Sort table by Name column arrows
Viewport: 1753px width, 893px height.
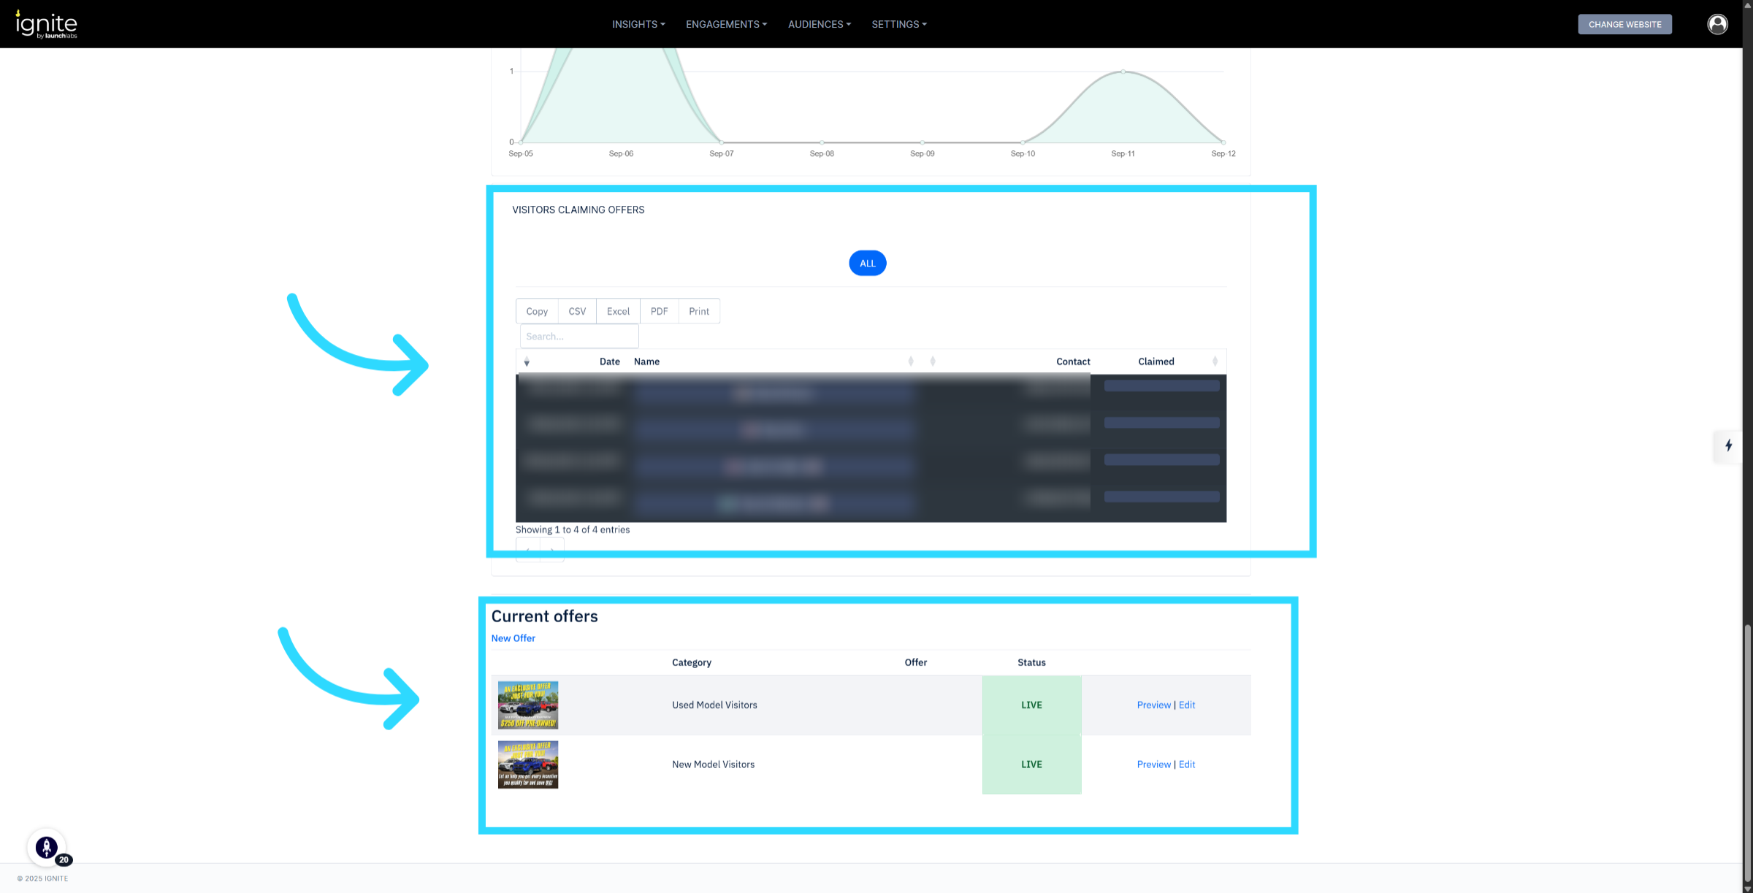(x=910, y=361)
